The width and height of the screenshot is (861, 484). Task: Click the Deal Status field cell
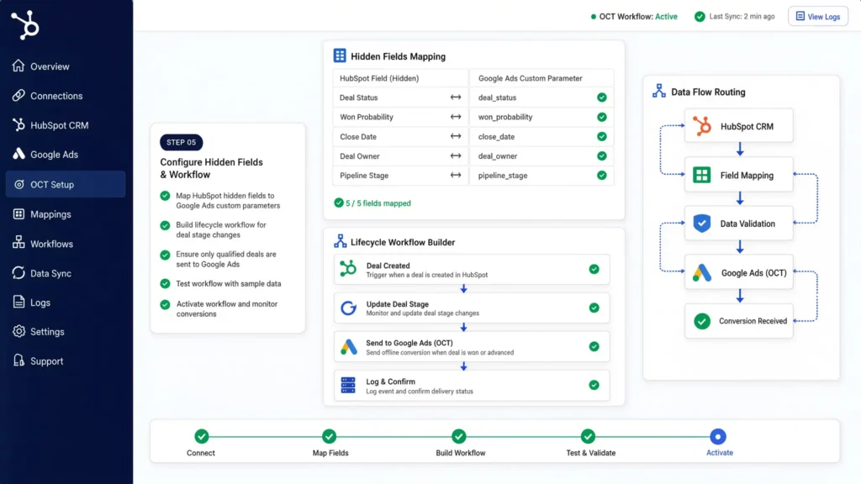pos(400,97)
